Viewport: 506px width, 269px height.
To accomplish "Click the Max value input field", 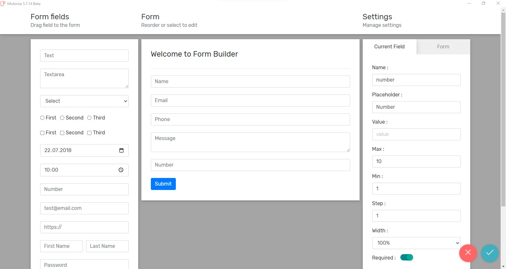I will (x=416, y=162).
